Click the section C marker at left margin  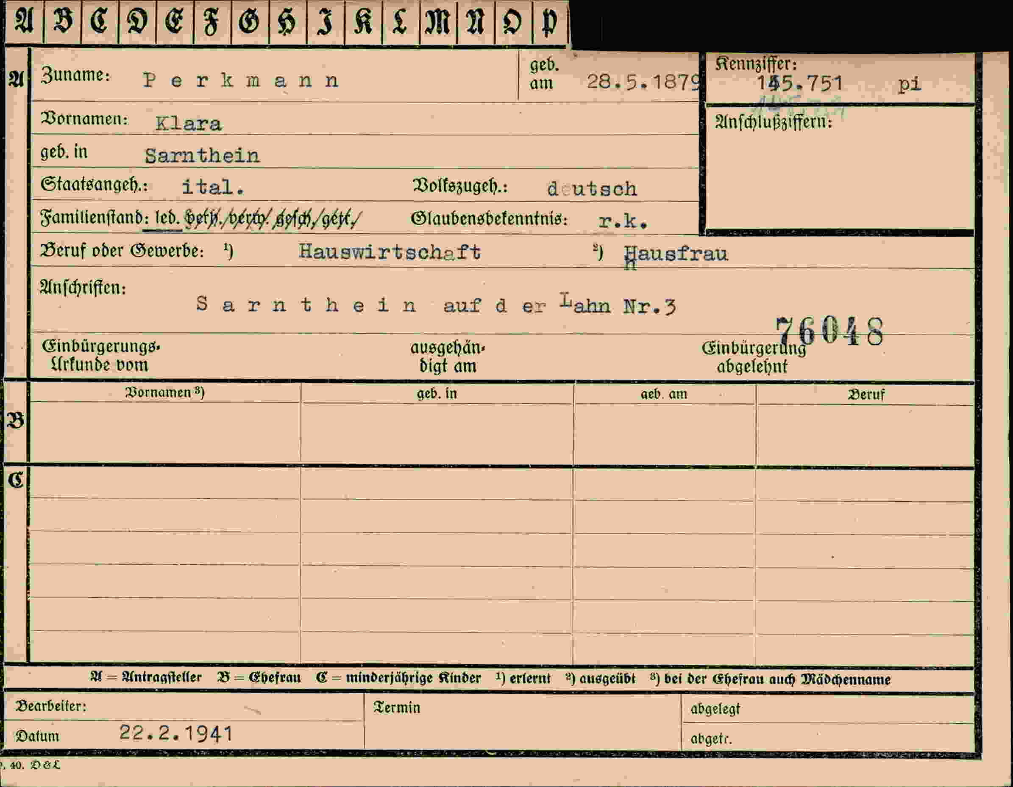[x=16, y=480]
